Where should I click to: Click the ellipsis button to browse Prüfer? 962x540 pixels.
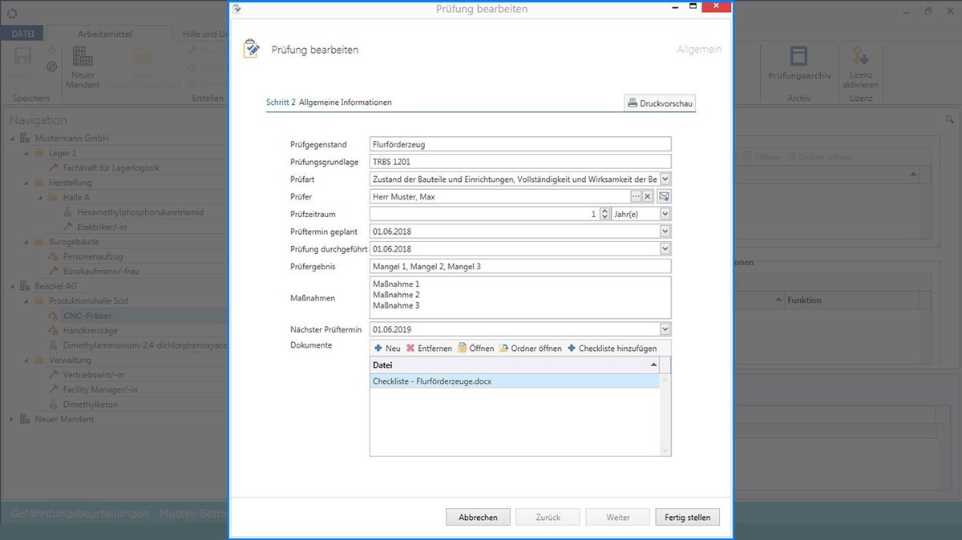pos(636,196)
